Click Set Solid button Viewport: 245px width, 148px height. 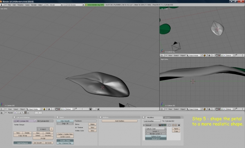coord(48,143)
